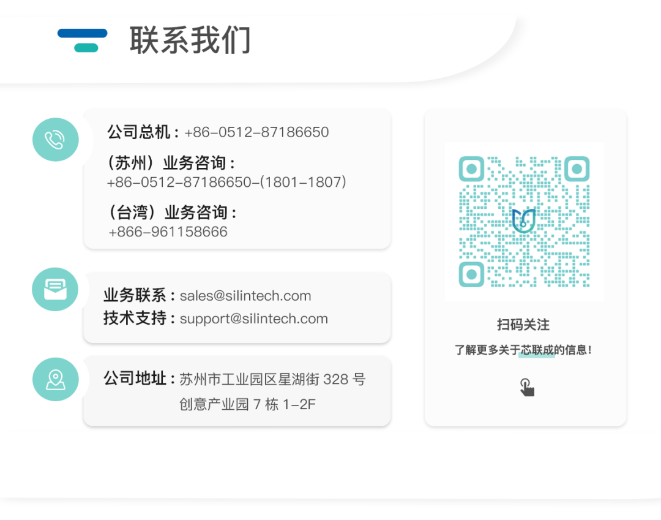Open support@silintech.com email link

coord(254,319)
